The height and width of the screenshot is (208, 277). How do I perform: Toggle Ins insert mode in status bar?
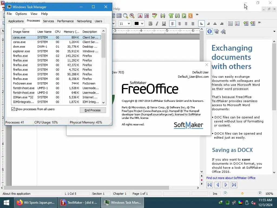215,193
